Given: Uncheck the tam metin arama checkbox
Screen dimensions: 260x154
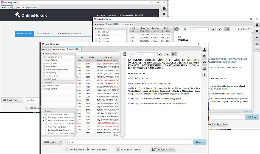Looking at the screenshot, I should coord(118,150).
